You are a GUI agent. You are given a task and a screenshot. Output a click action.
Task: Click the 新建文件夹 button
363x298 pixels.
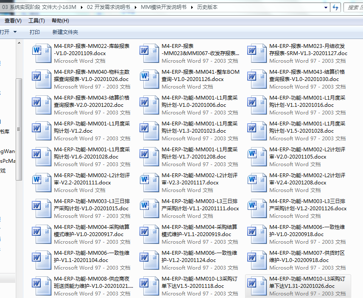(x=65, y=32)
